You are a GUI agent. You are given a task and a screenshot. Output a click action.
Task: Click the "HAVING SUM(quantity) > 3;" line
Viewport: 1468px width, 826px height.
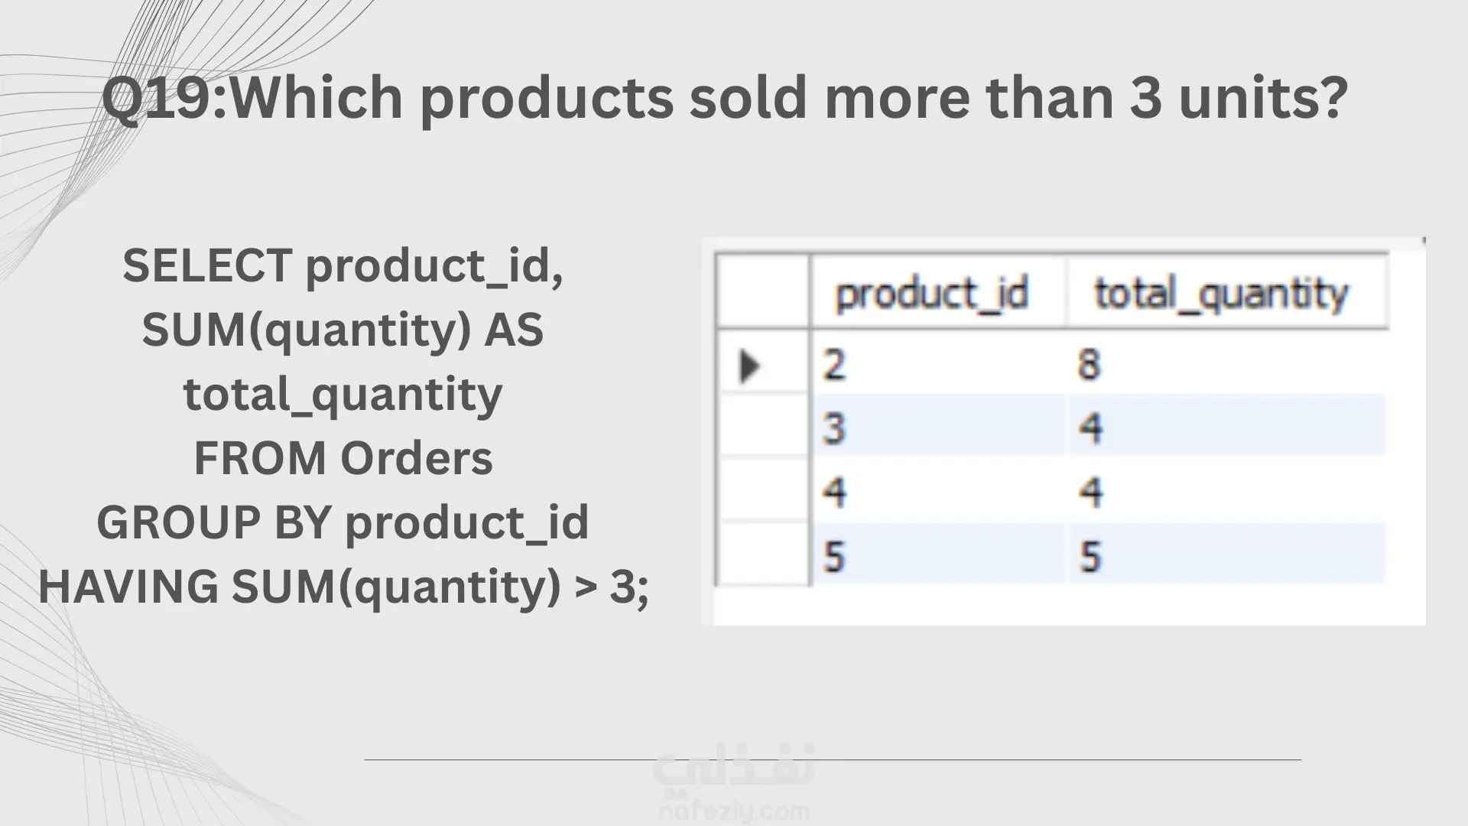tap(343, 587)
